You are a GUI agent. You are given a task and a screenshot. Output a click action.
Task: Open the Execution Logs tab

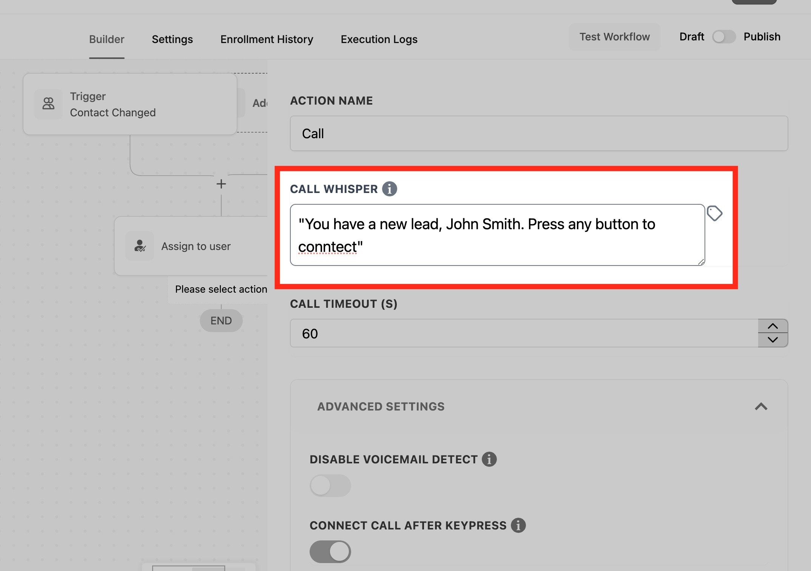[x=379, y=39]
